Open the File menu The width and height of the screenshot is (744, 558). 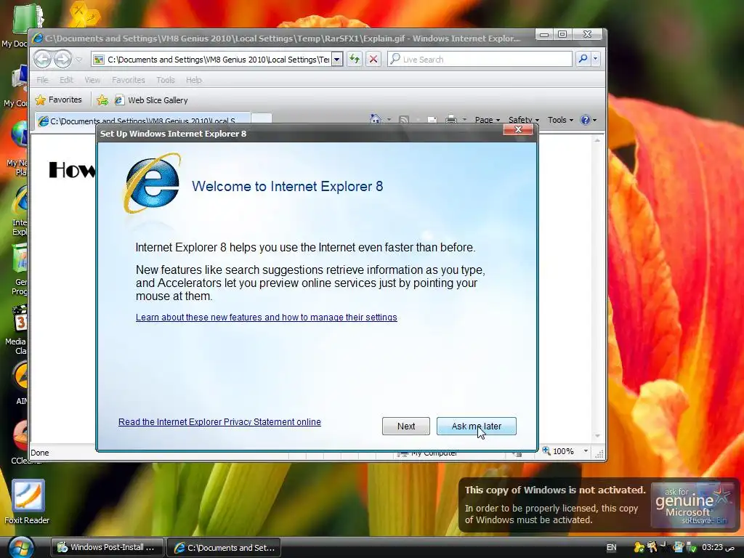42,80
